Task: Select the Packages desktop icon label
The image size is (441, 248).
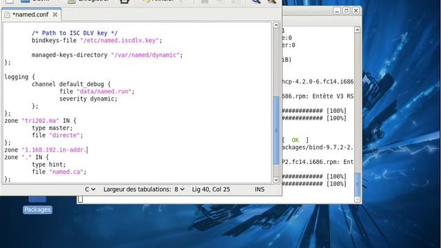Action: [37, 209]
